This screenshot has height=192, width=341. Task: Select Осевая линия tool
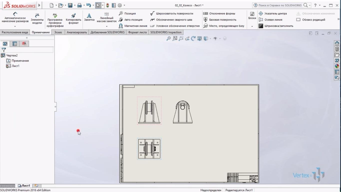tap(271, 20)
